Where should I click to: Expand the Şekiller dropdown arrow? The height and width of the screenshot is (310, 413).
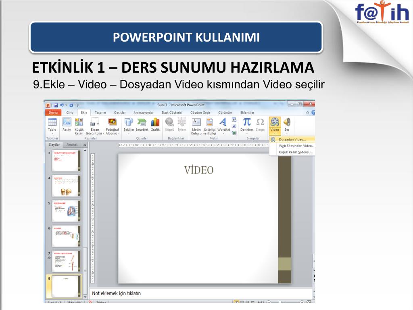129,133
